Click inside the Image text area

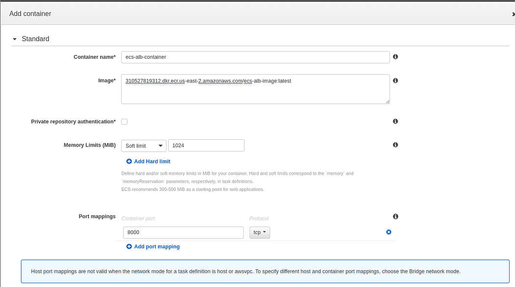point(255,89)
